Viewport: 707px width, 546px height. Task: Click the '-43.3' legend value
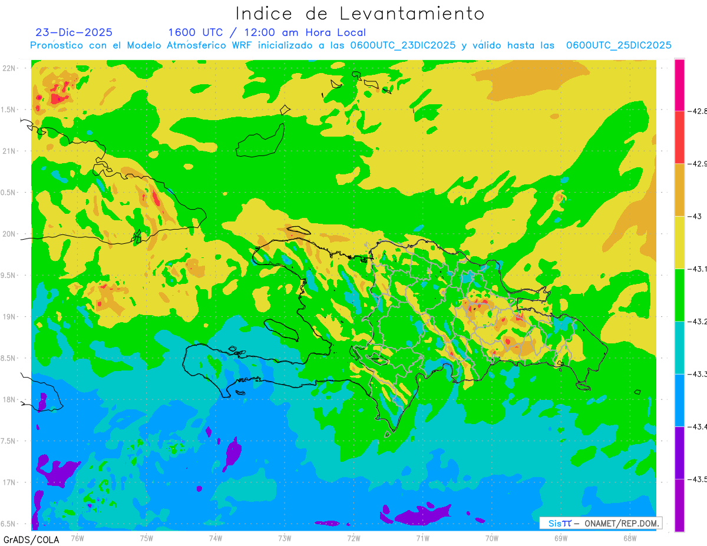point(696,374)
